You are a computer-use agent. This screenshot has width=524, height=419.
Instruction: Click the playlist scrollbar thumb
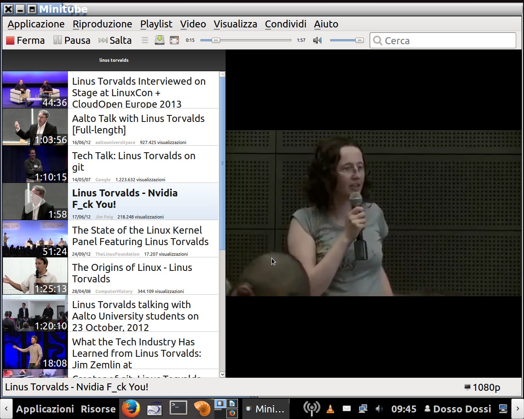click(x=222, y=163)
